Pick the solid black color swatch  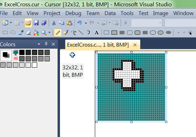tap(22, 53)
